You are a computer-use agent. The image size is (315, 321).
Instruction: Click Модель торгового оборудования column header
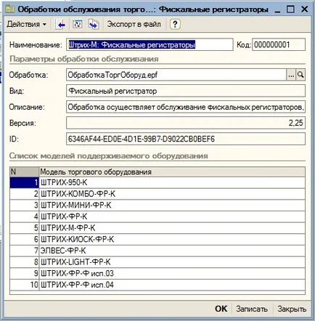tap(172, 172)
